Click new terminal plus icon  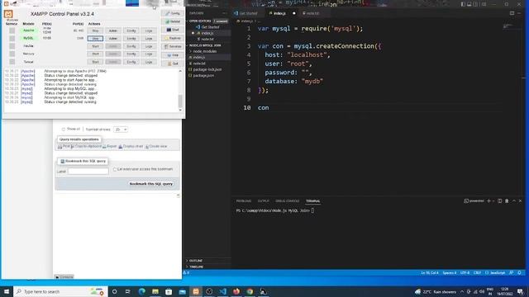pyautogui.click(x=488, y=201)
